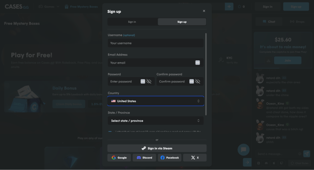Open the Twitch icon below chat
Screen dimensions: 314x170
point(282,163)
